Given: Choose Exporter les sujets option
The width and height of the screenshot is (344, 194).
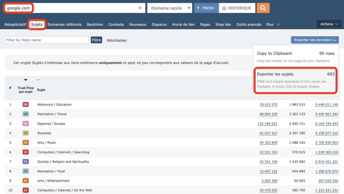Looking at the screenshot, I should (296, 80).
